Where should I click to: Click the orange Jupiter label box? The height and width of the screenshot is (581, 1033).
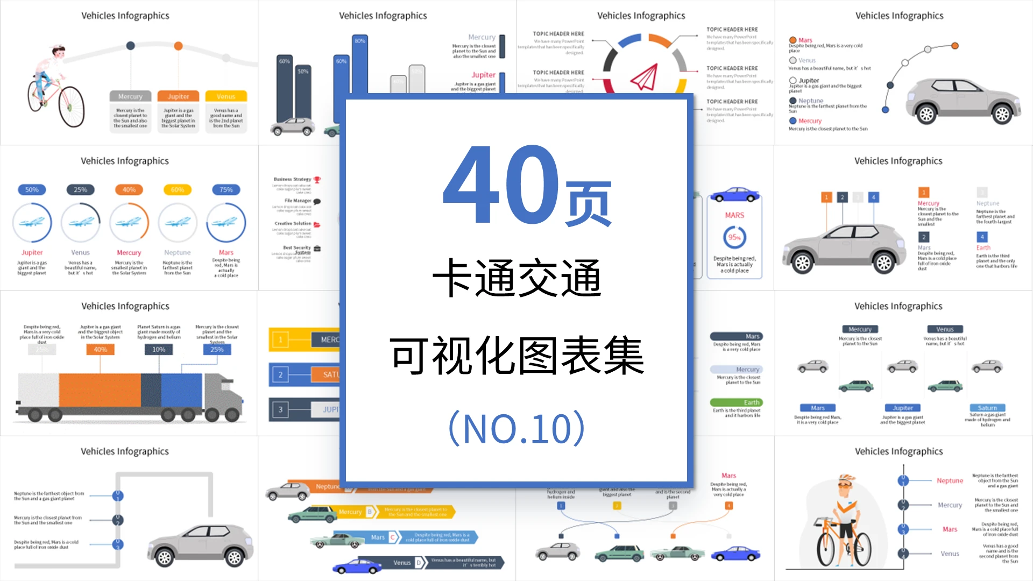[178, 96]
